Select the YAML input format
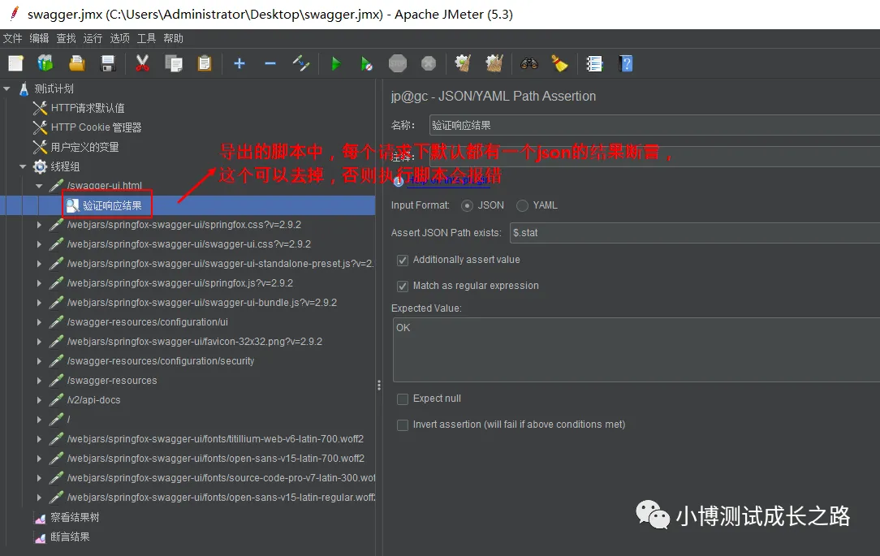Image resolution: width=880 pixels, height=556 pixels. (522, 205)
